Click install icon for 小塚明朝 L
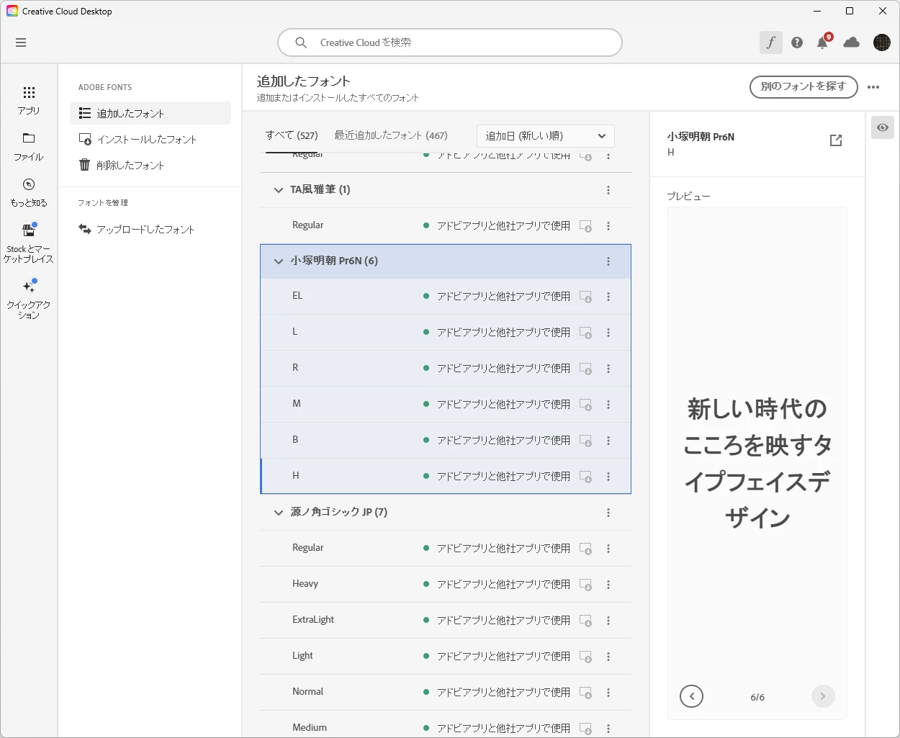900x738 pixels. tap(586, 333)
